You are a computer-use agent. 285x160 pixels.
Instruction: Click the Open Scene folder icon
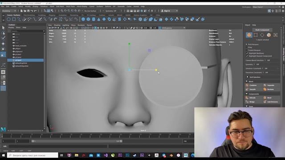click(25, 11)
